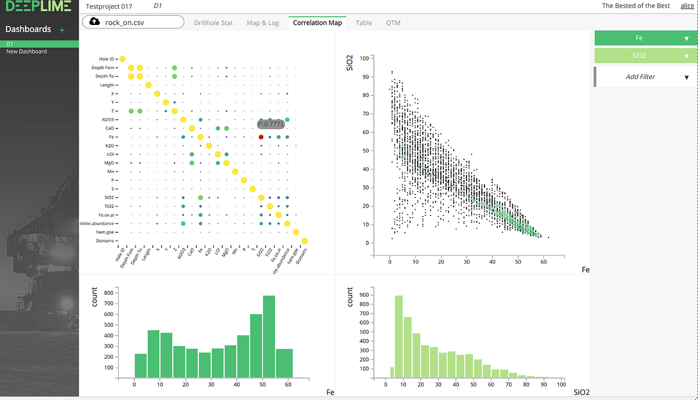Click the DeepLime logo
Screen dimensions: 698x400
pyautogui.click(x=38, y=7)
